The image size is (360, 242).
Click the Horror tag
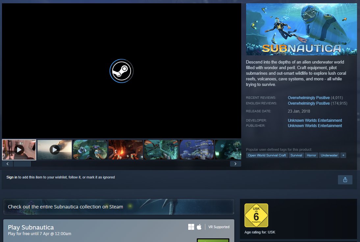311,155
